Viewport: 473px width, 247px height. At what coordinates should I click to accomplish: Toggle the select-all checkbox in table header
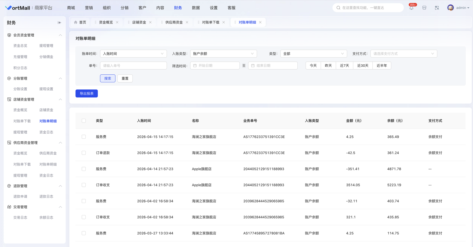(84, 121)
